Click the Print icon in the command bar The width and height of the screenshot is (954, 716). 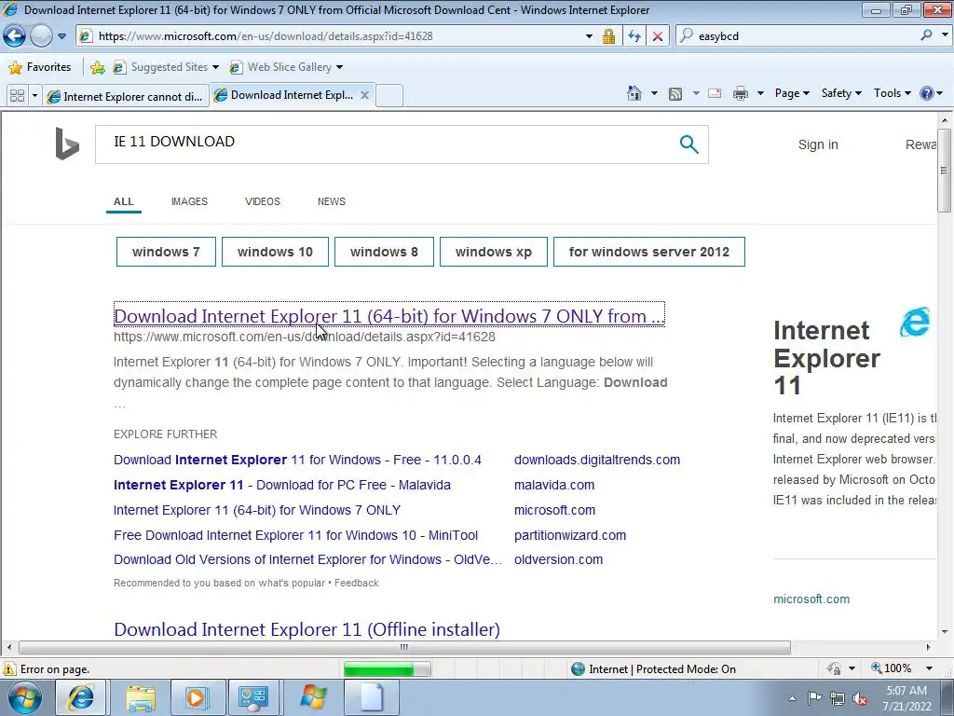click(740, 93)
